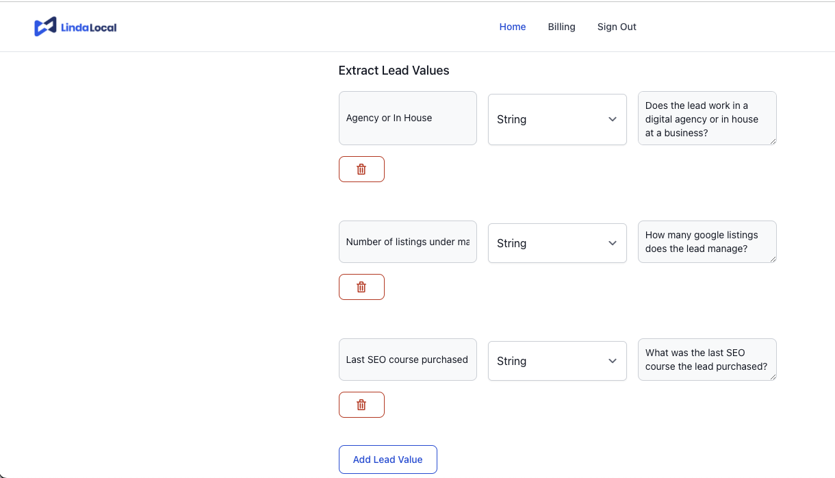This screenshot has width=835, height=478.
Task: Open type dropdown for Last SEO course purchased
Action: [557, 361]
